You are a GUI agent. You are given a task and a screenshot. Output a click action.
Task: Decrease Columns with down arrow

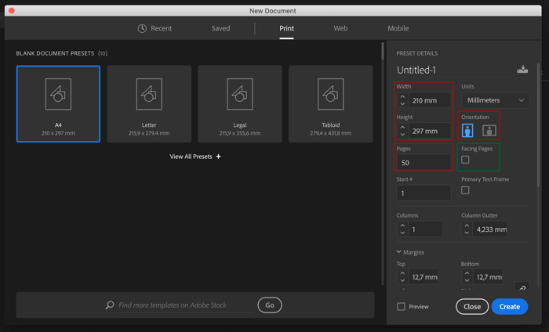click(402, 233)
